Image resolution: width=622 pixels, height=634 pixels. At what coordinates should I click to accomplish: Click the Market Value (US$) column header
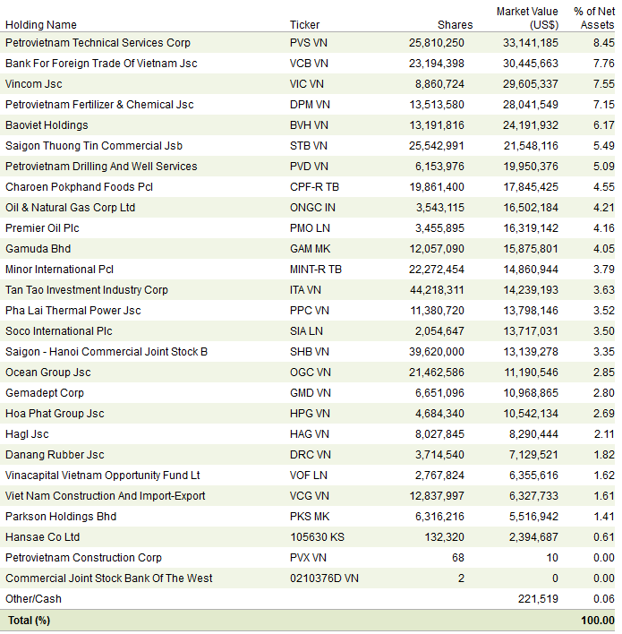point(527,18)
